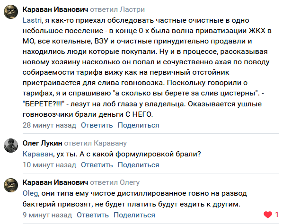
Task: Reply to Олег Лукин's comment
Action: coord(97,165)
